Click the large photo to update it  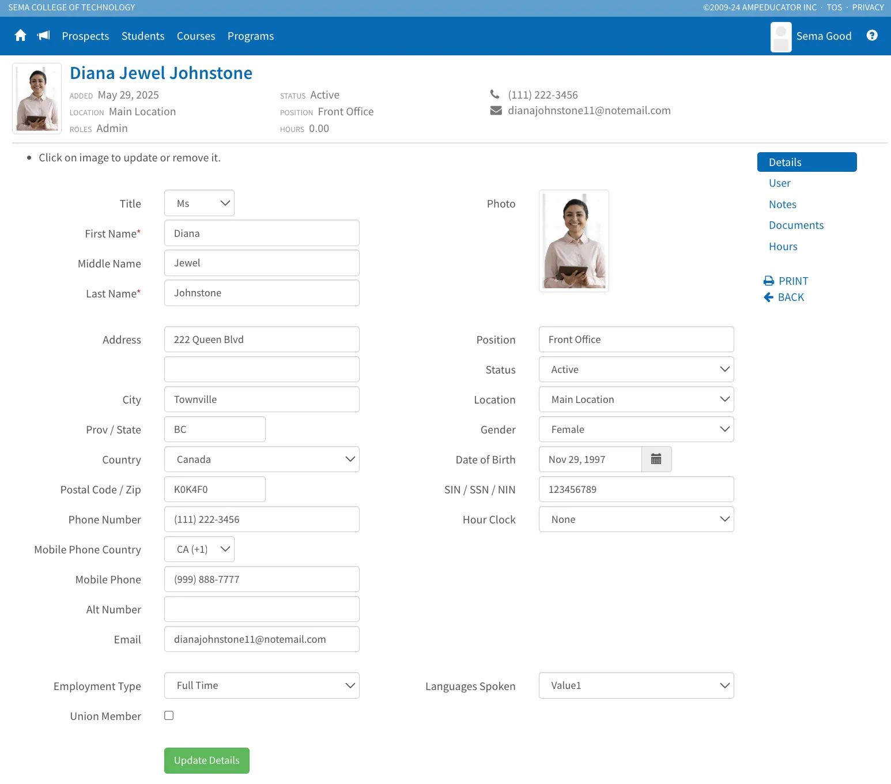(574, 241)
